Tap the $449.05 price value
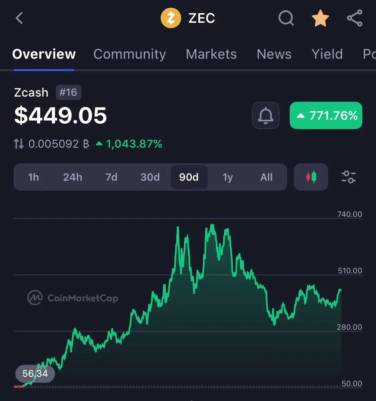The height and width of the screenshot is (401, 376). pos(60,115)
